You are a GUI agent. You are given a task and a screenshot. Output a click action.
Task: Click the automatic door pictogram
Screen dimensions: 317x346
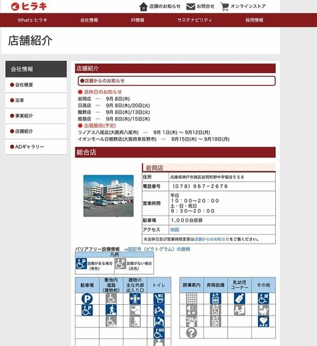(135, 299)
